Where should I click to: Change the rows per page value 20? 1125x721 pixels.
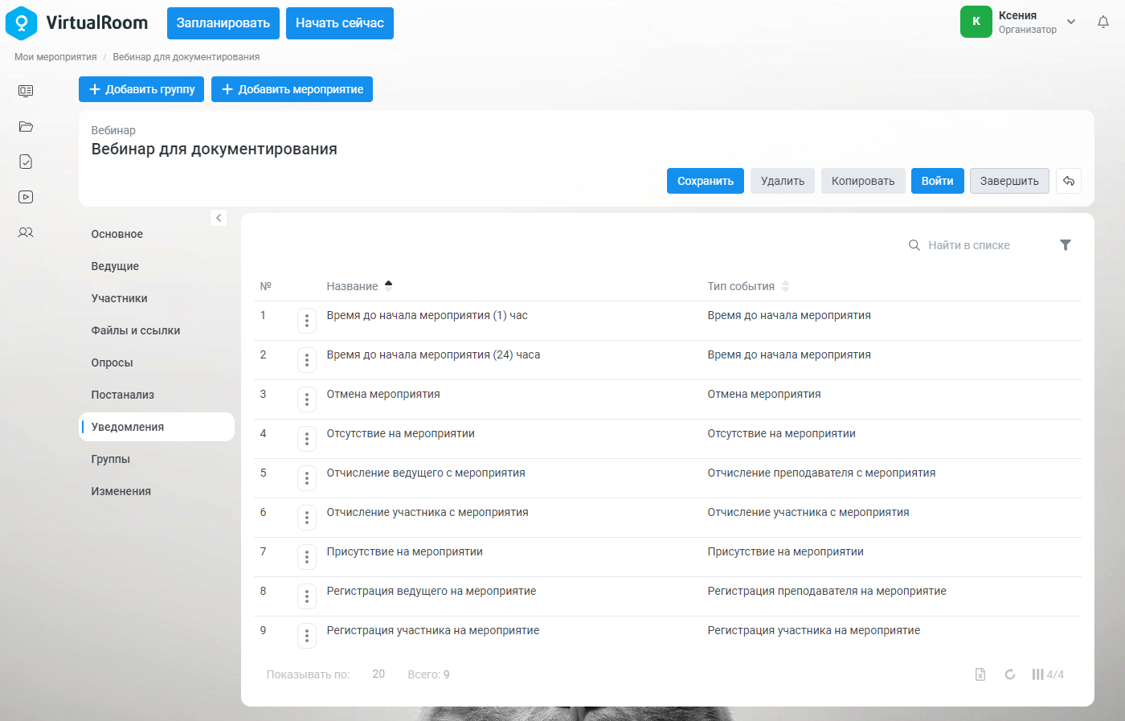click(378, 674)
